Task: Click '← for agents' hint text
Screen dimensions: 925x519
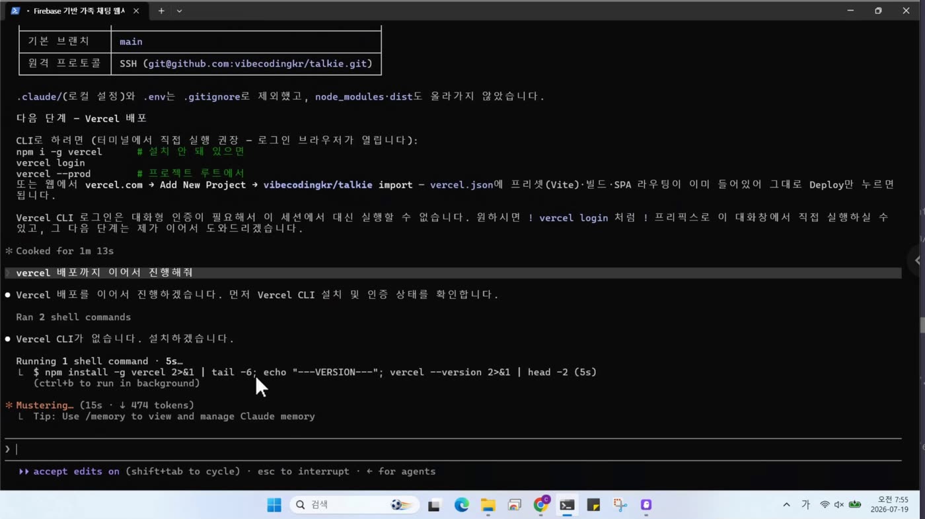Action: click(400, 471)
